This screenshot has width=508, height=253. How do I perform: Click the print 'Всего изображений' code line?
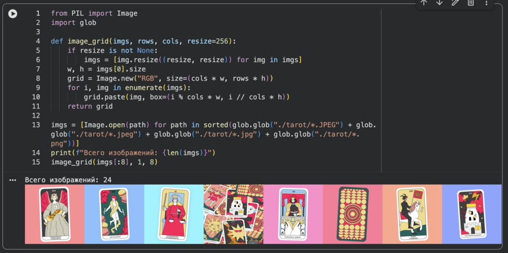[x=133, y=152]
